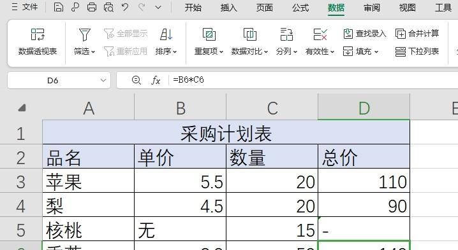Select row 1 header

point(21,133)
